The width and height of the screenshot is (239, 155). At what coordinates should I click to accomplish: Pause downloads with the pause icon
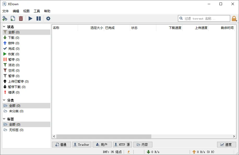pyautogui.click(x=39, y=18)
